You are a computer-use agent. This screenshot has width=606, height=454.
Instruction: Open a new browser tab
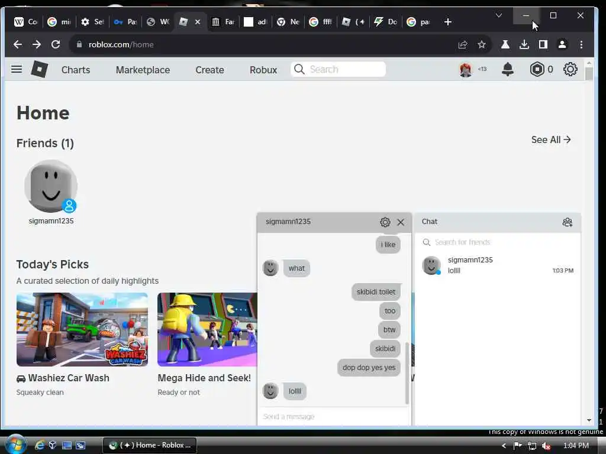click(448, 22)
